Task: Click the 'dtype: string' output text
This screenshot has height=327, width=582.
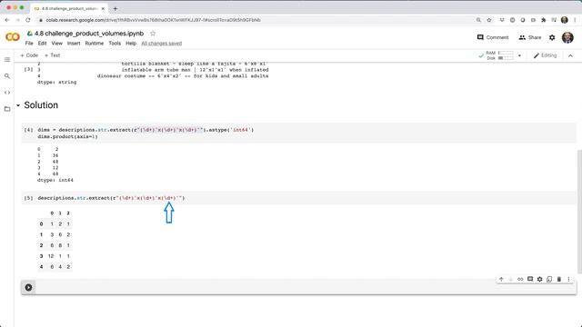Action: (x=56, y=83)
